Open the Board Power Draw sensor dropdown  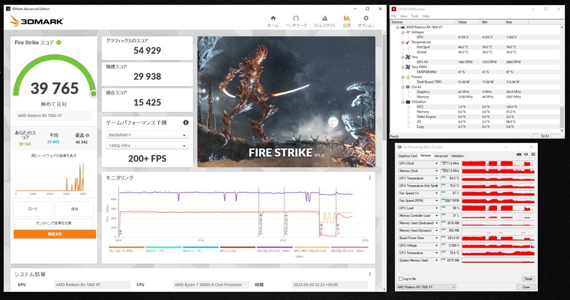coord(436,238)
